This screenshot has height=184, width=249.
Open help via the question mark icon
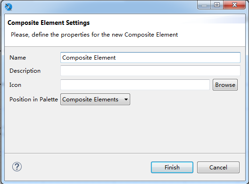[x=17, y=167]
